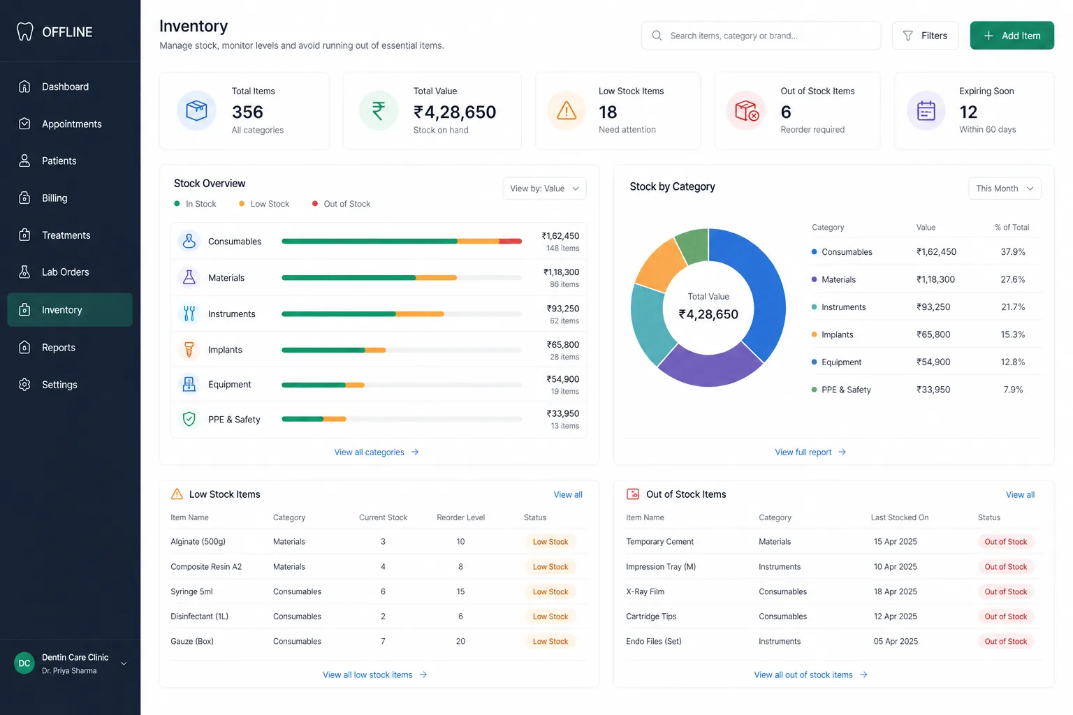1073x715 pixels.
Task: Click the Materials flask category icon
Action: click(189, 277)
